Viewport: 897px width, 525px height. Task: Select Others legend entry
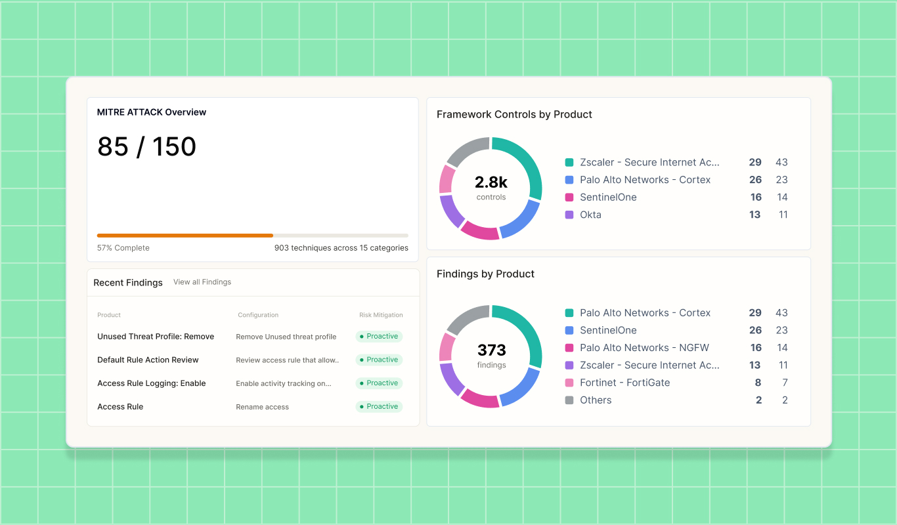coord(596,400)
